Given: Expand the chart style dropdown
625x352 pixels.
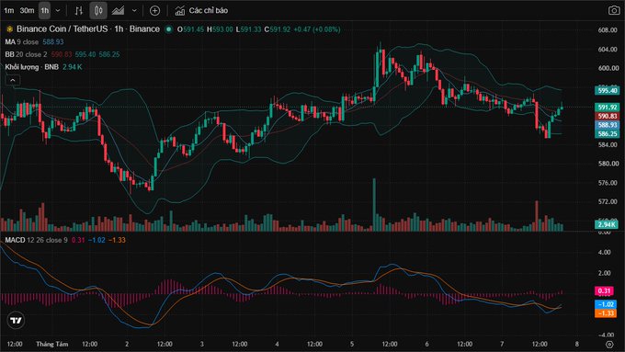Looking at the screenshot, I should pyautogui.click(x=134, y=11).
